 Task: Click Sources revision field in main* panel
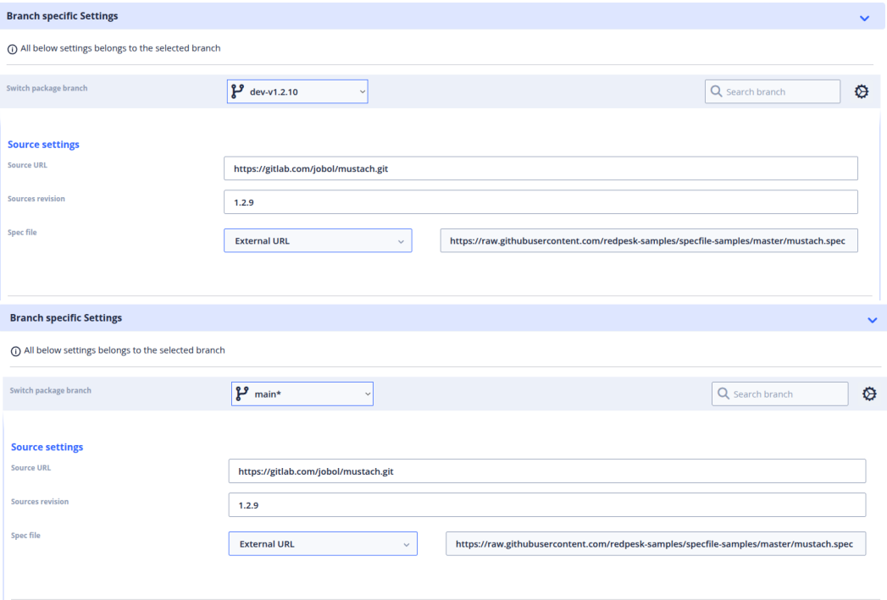(546, 504)
